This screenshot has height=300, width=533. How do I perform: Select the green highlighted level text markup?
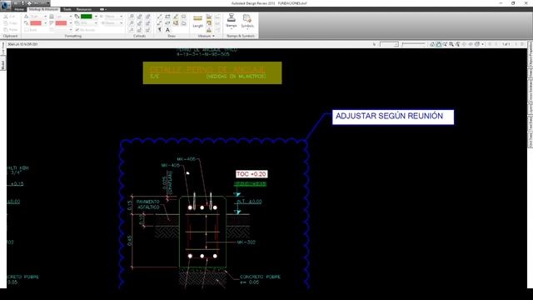coord(251,184)
